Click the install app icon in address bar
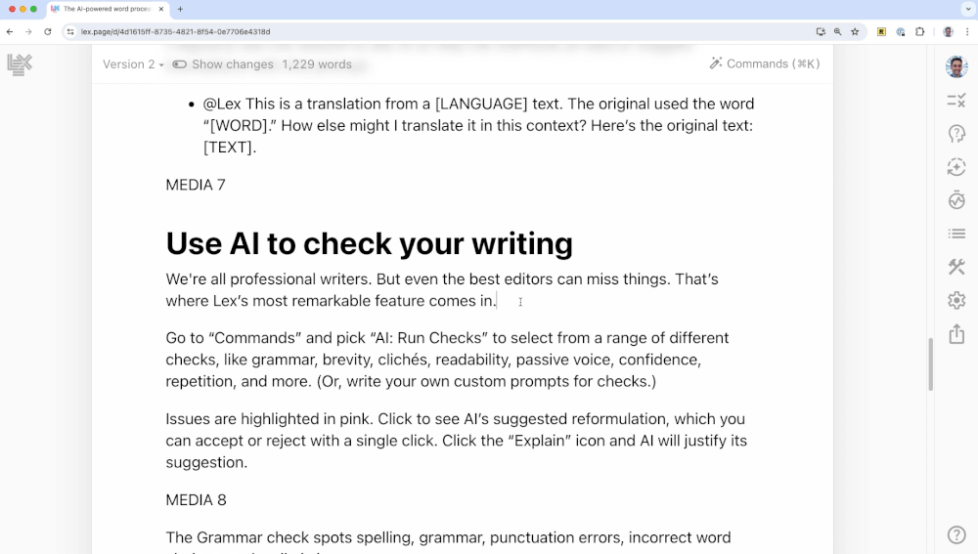978x554 pixels. point(821,32)
